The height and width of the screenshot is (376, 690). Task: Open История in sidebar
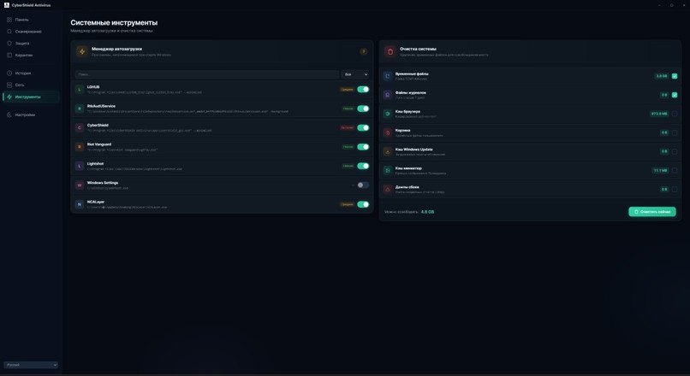31,73
